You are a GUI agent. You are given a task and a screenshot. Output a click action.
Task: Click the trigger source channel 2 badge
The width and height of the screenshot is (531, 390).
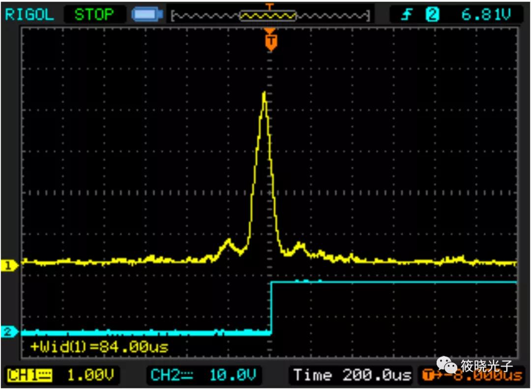click(432, 15)
